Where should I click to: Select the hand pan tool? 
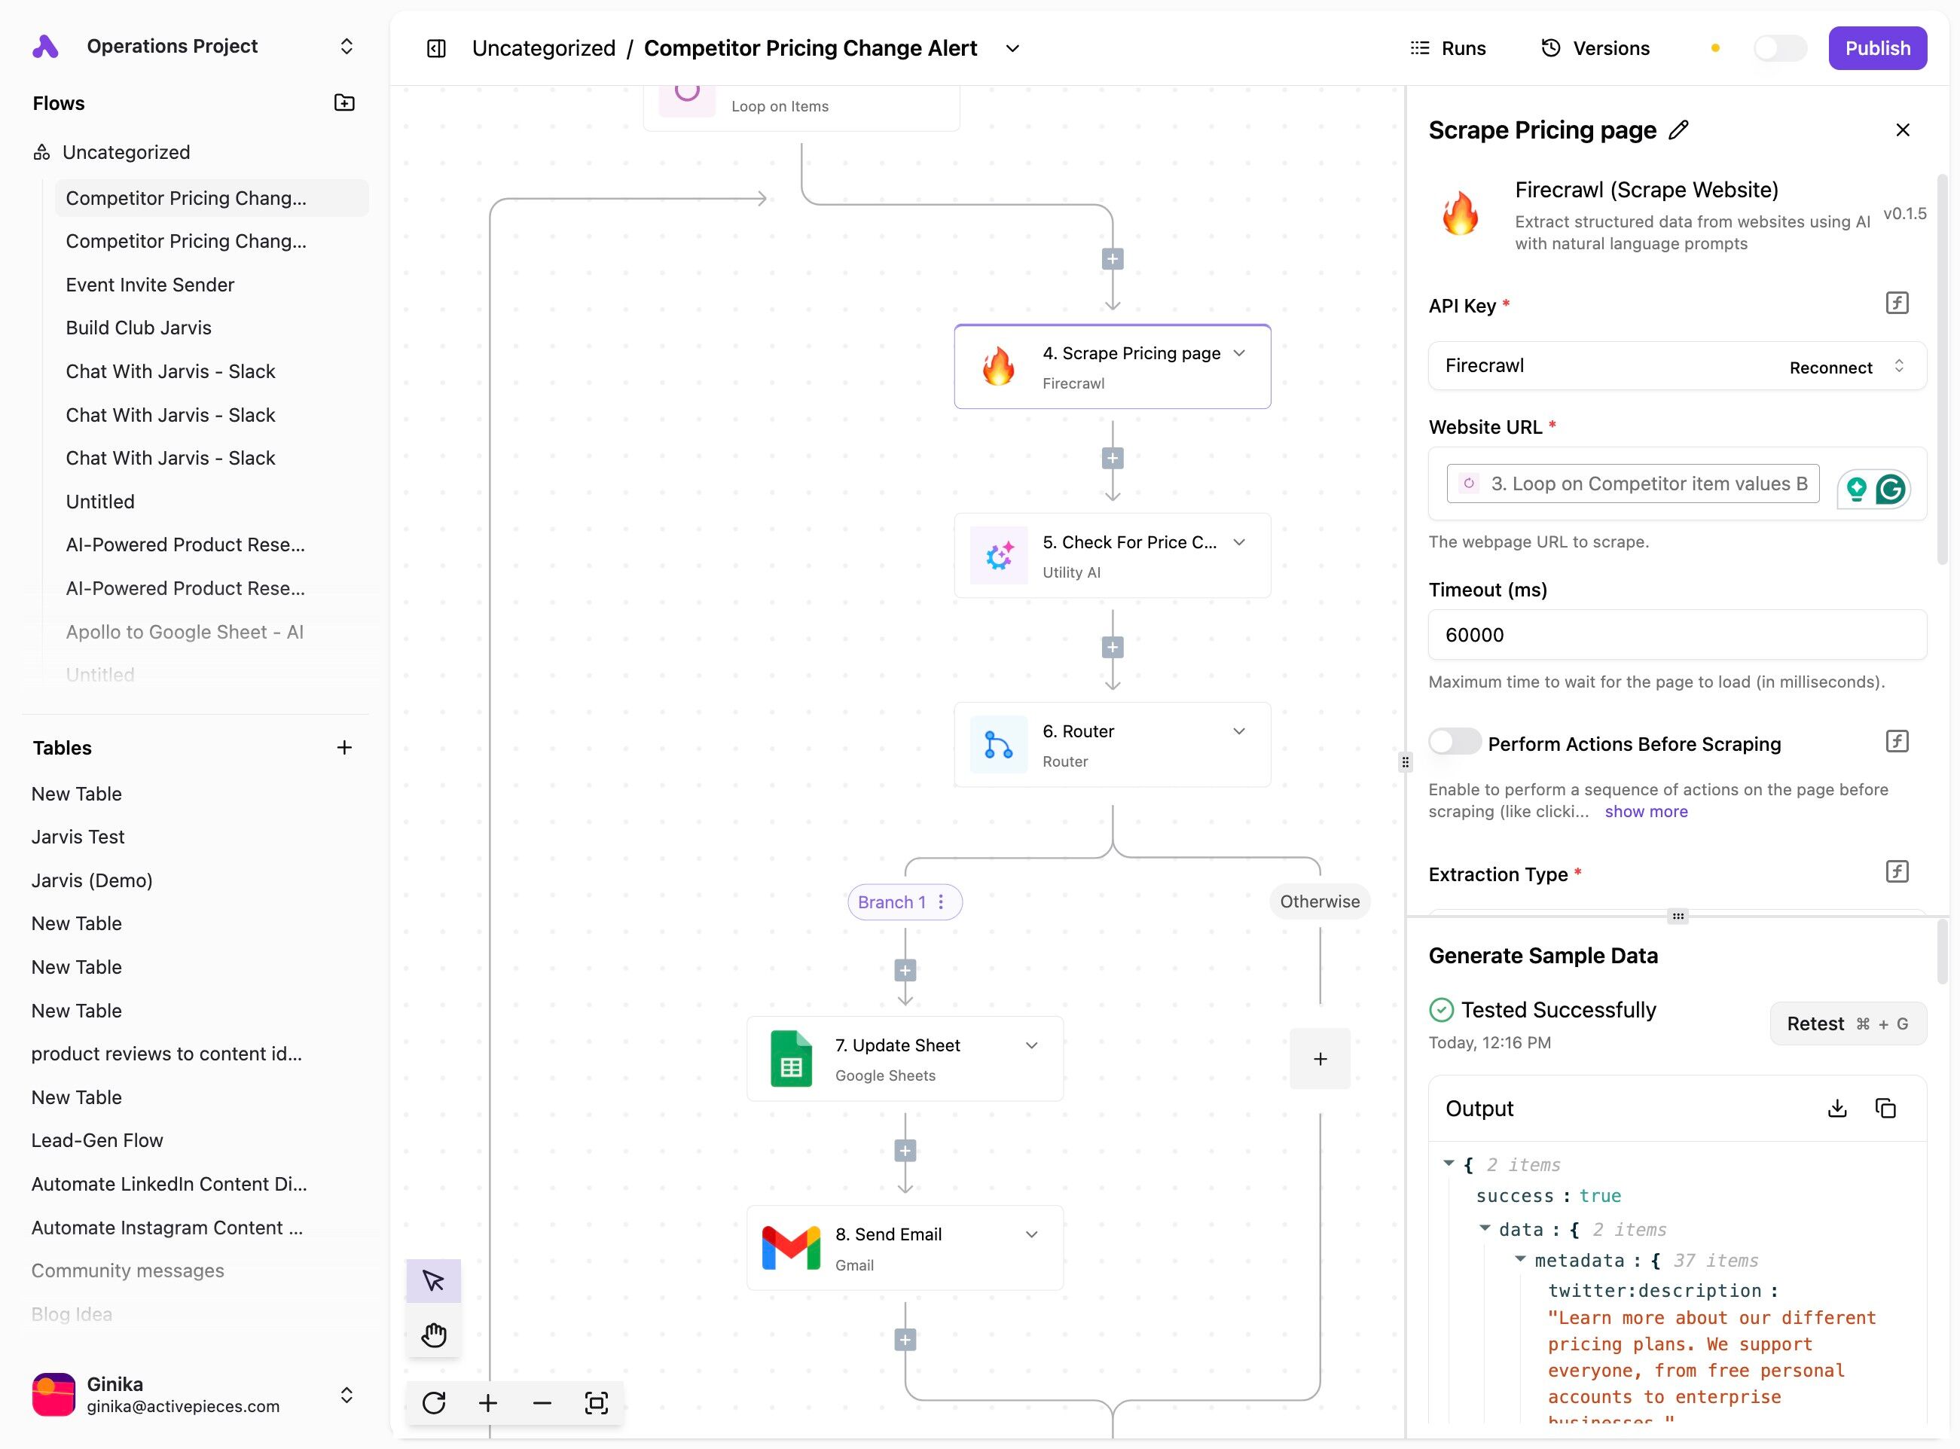433,1335
